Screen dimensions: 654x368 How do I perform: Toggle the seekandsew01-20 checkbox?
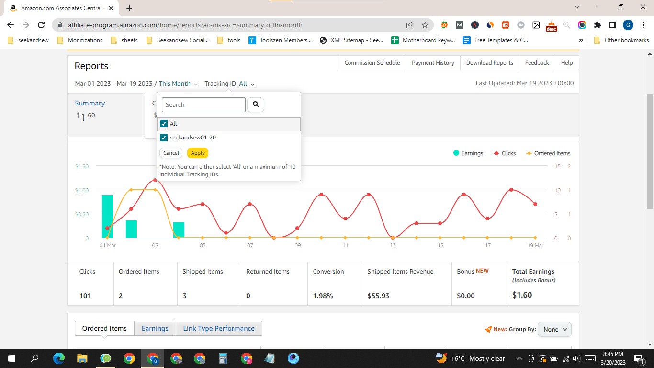coord(164,138)
